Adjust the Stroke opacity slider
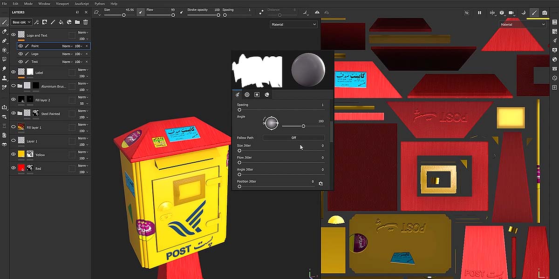Viewport: 559px width, 279px height. coord(204,15)
